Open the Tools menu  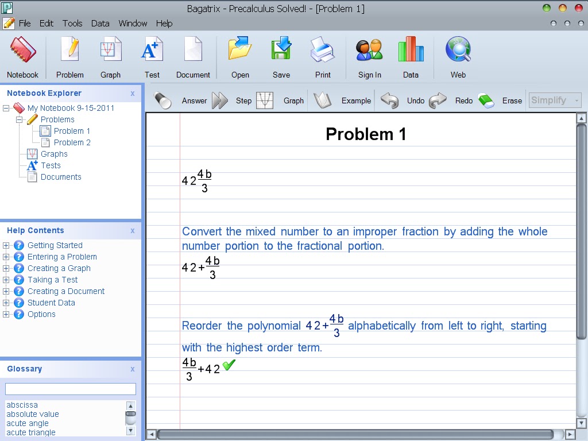(72, 23)
